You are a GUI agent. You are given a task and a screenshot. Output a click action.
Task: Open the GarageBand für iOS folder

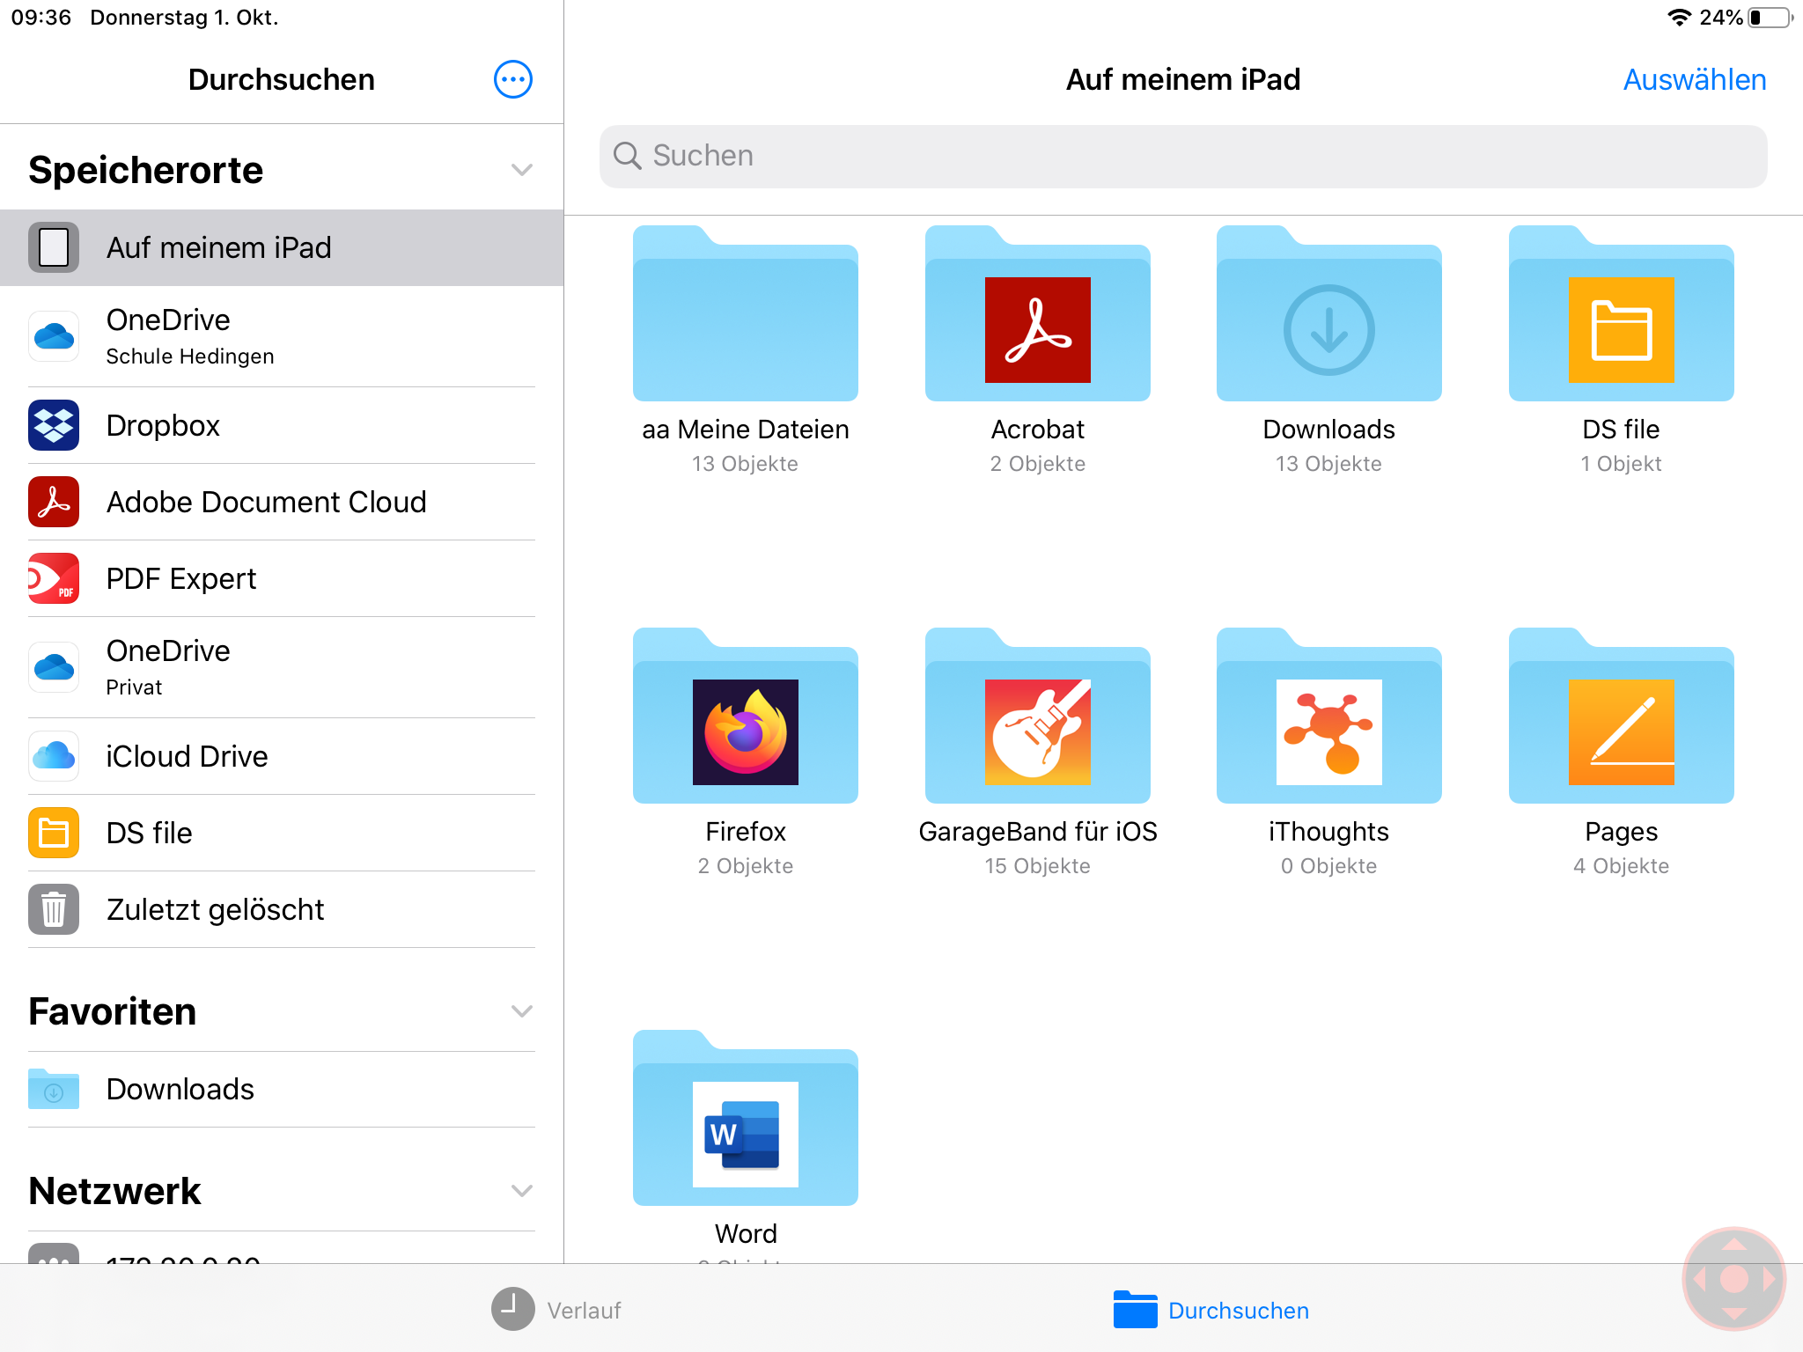pyautogui.click(x=1037, y=752)
